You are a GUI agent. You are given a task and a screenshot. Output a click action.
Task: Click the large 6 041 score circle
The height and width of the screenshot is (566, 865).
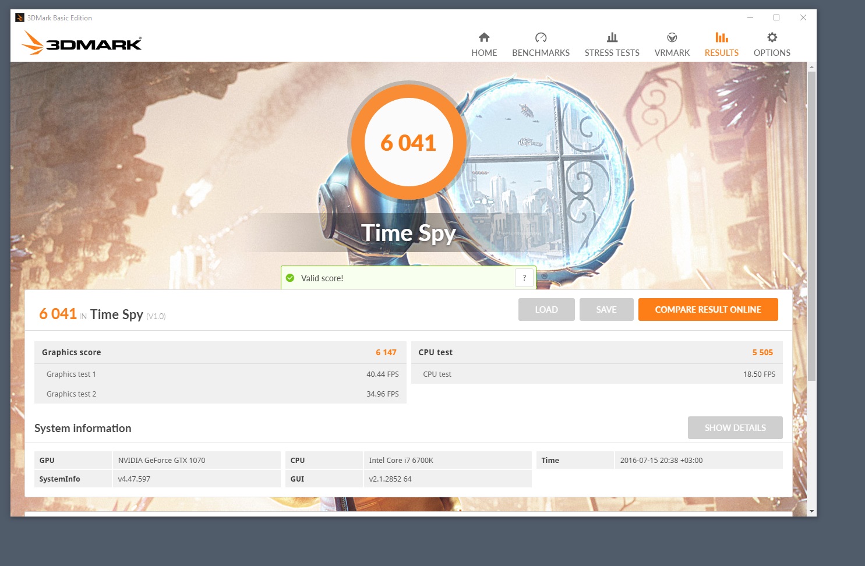pyautogui.click(x=408, y=143)
